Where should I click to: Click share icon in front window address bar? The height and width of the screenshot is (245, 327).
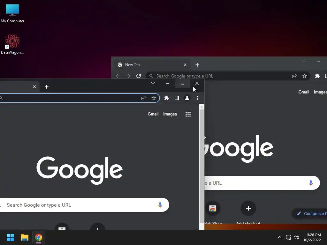[144, 98]
